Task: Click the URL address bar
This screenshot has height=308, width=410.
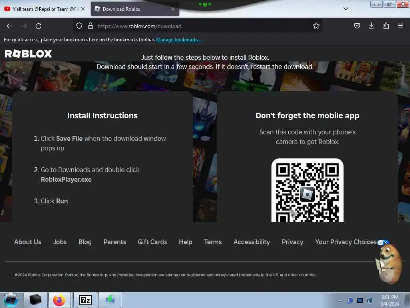Action: pos(199,26)
